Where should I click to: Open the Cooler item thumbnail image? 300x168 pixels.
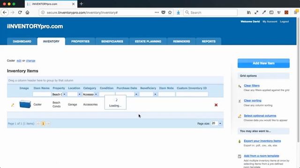coord(25,104)
